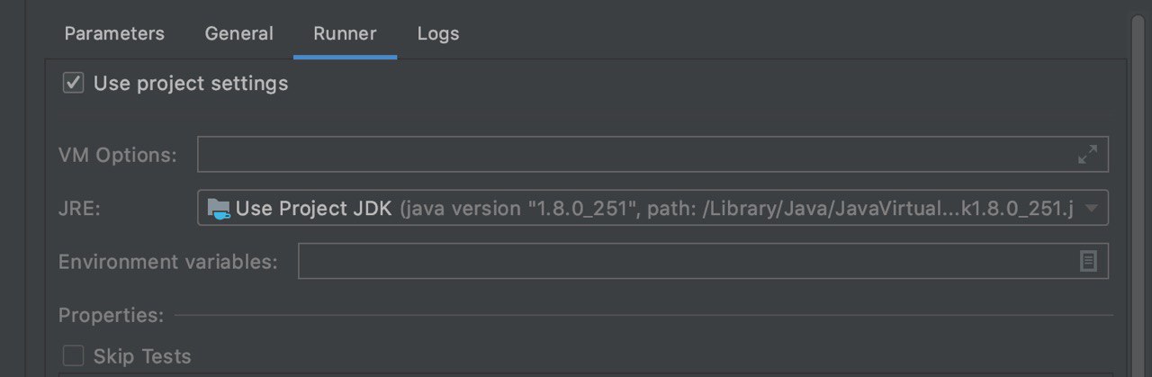Click the Environment variables label
Image resolution: width=1152 pixels, height=377 pixels.
click(x=168, y=262)
